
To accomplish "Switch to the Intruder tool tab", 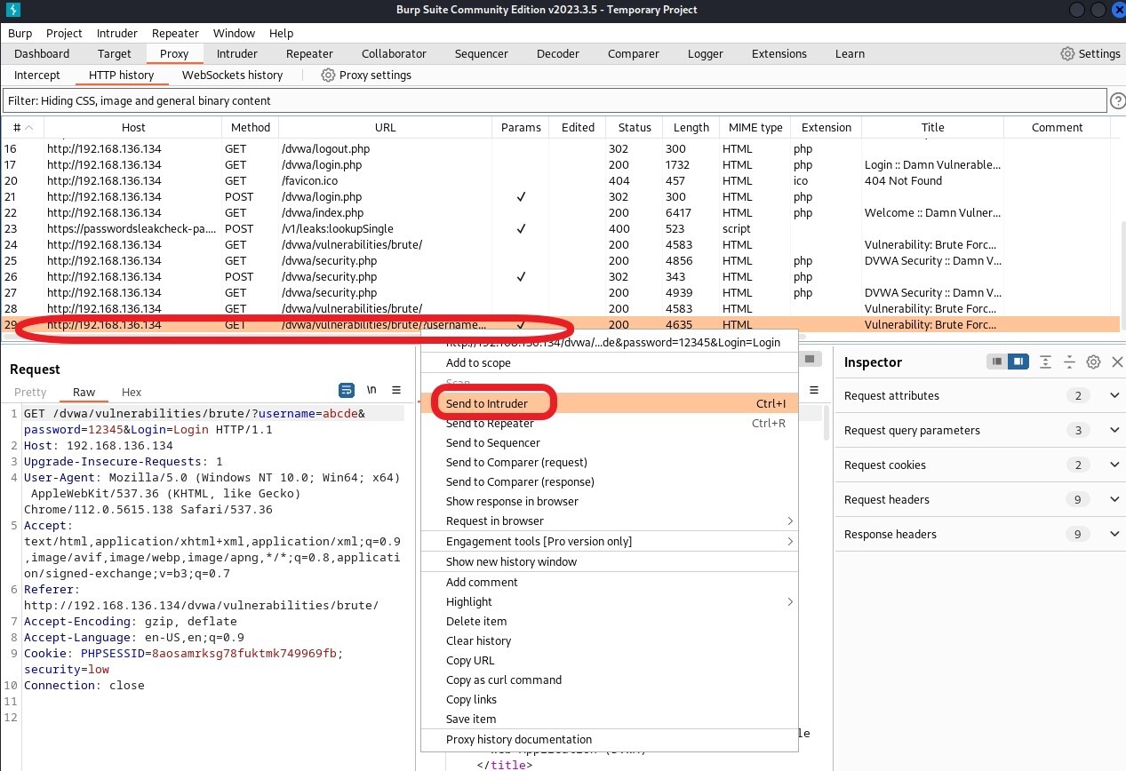I will point(237,53).
